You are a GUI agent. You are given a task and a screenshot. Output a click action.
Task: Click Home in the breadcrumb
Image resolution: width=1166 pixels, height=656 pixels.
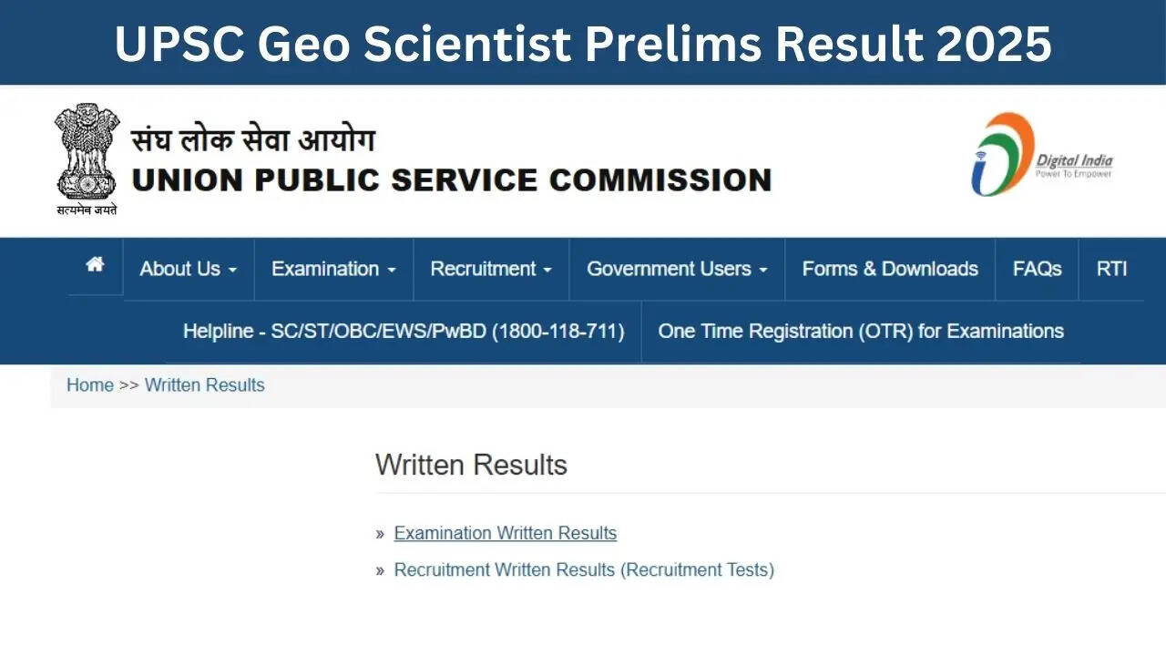(x=90, y=384)
